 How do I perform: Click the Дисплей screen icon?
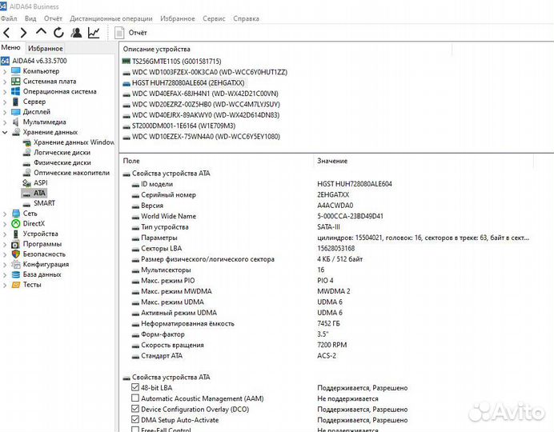[x=16, y=112]
